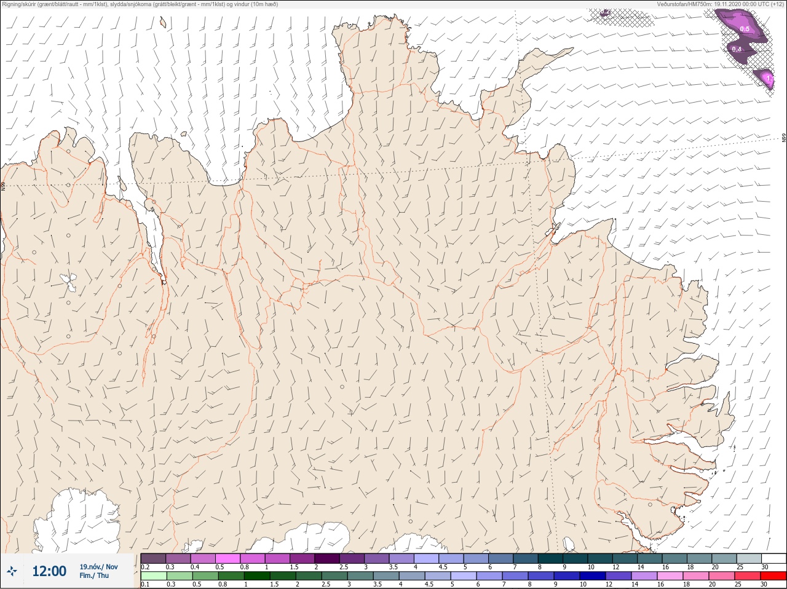Click the 12:00 forecast time label

pos(49,571)
